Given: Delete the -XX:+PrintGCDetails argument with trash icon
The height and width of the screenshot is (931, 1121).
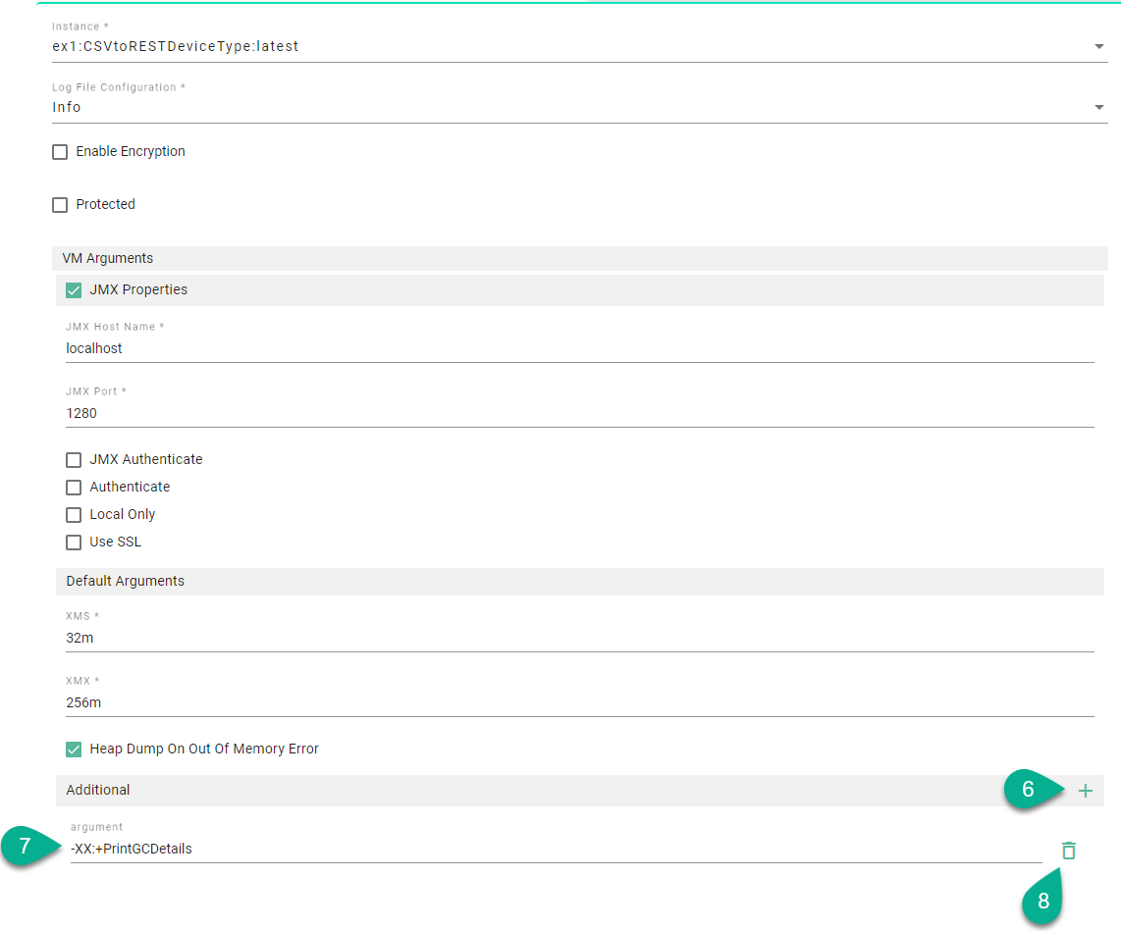Looking at the screenshot, I should point(1069,851).
